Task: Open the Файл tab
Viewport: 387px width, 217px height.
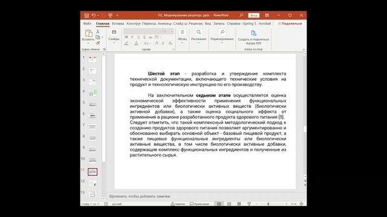Action: (87, 24)
